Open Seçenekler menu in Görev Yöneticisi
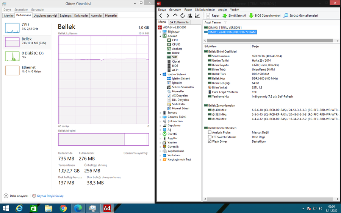 coord(21,10)
